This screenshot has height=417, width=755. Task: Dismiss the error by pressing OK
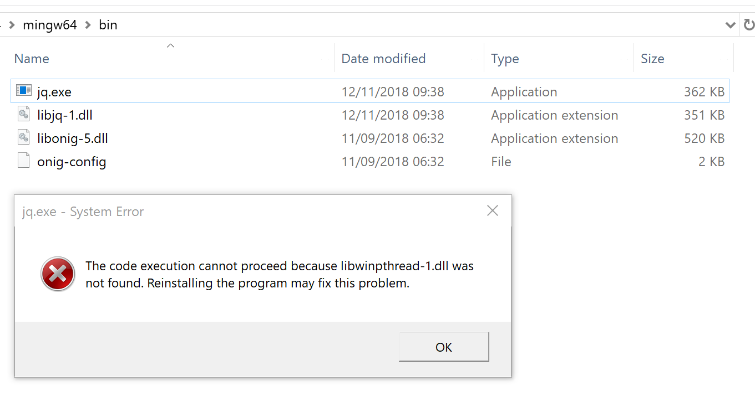coord(443,347)
